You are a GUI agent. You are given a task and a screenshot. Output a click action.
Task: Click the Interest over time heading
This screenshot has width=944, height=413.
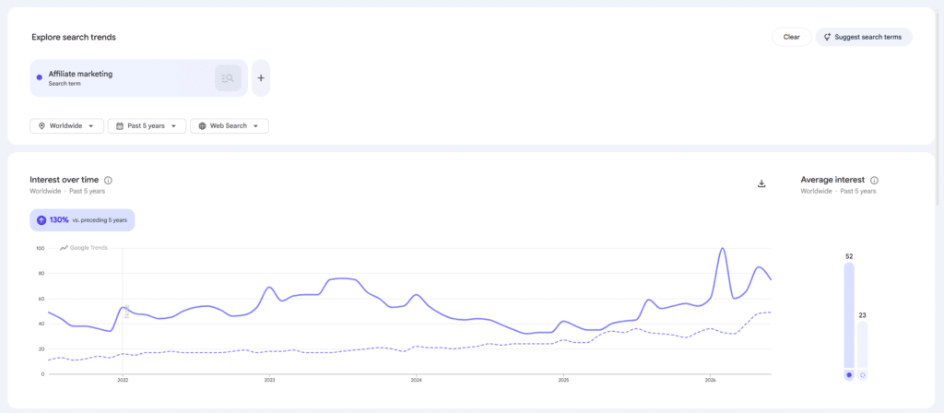tap(65, 180)
